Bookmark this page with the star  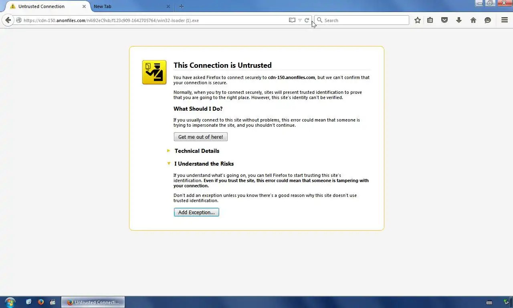418,20
